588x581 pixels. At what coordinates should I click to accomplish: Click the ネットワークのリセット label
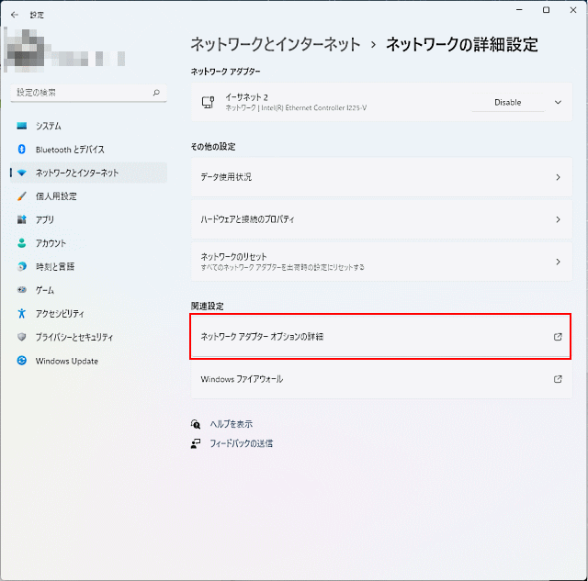click(x=233, y=257)
